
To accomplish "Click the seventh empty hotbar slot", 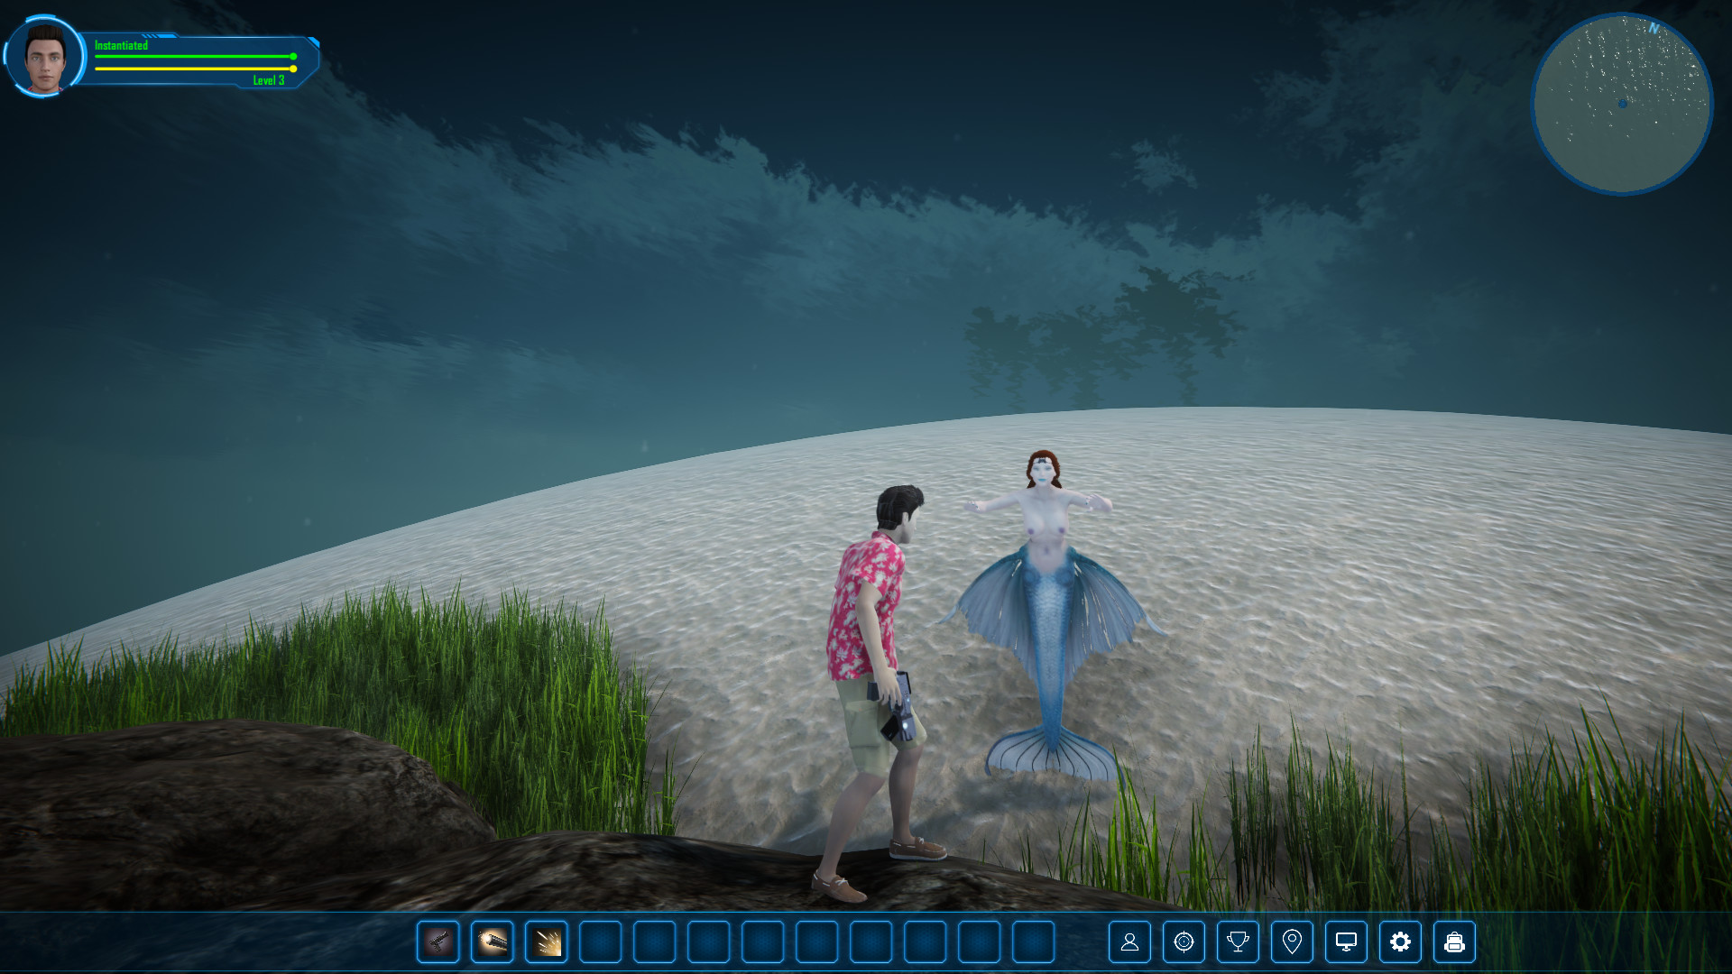I will (926, 942).
